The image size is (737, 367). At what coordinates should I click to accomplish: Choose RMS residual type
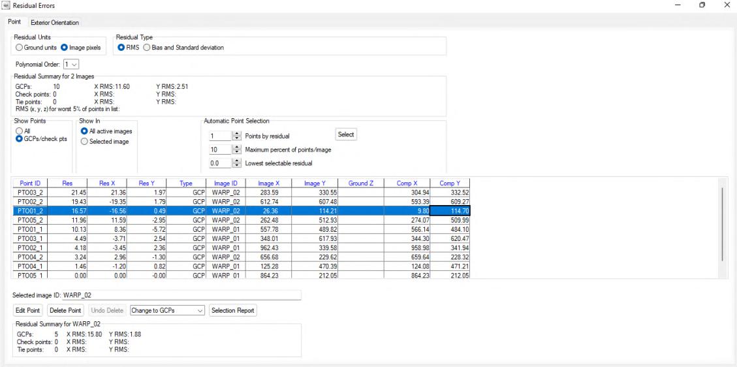pos(129,48)
